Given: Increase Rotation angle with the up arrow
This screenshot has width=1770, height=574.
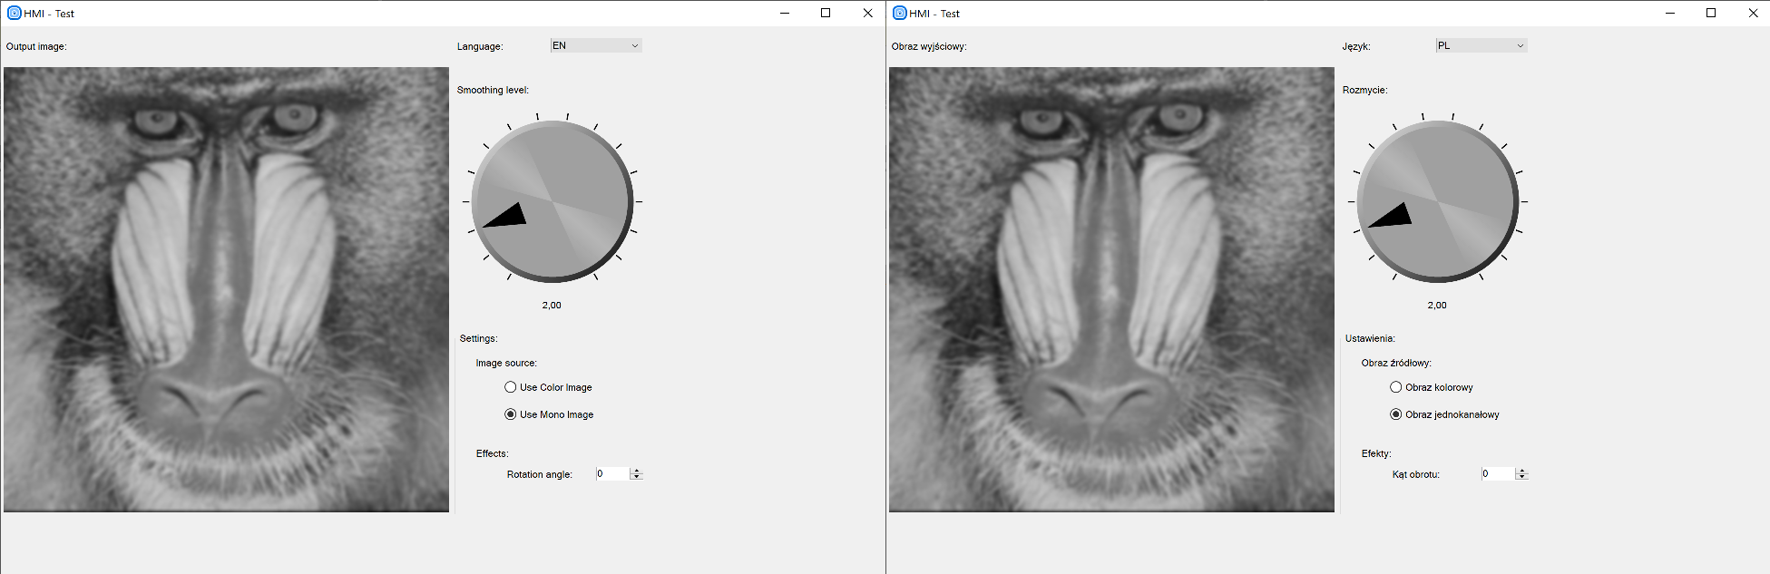Looking at the screenshot, I should coord(636,471).
